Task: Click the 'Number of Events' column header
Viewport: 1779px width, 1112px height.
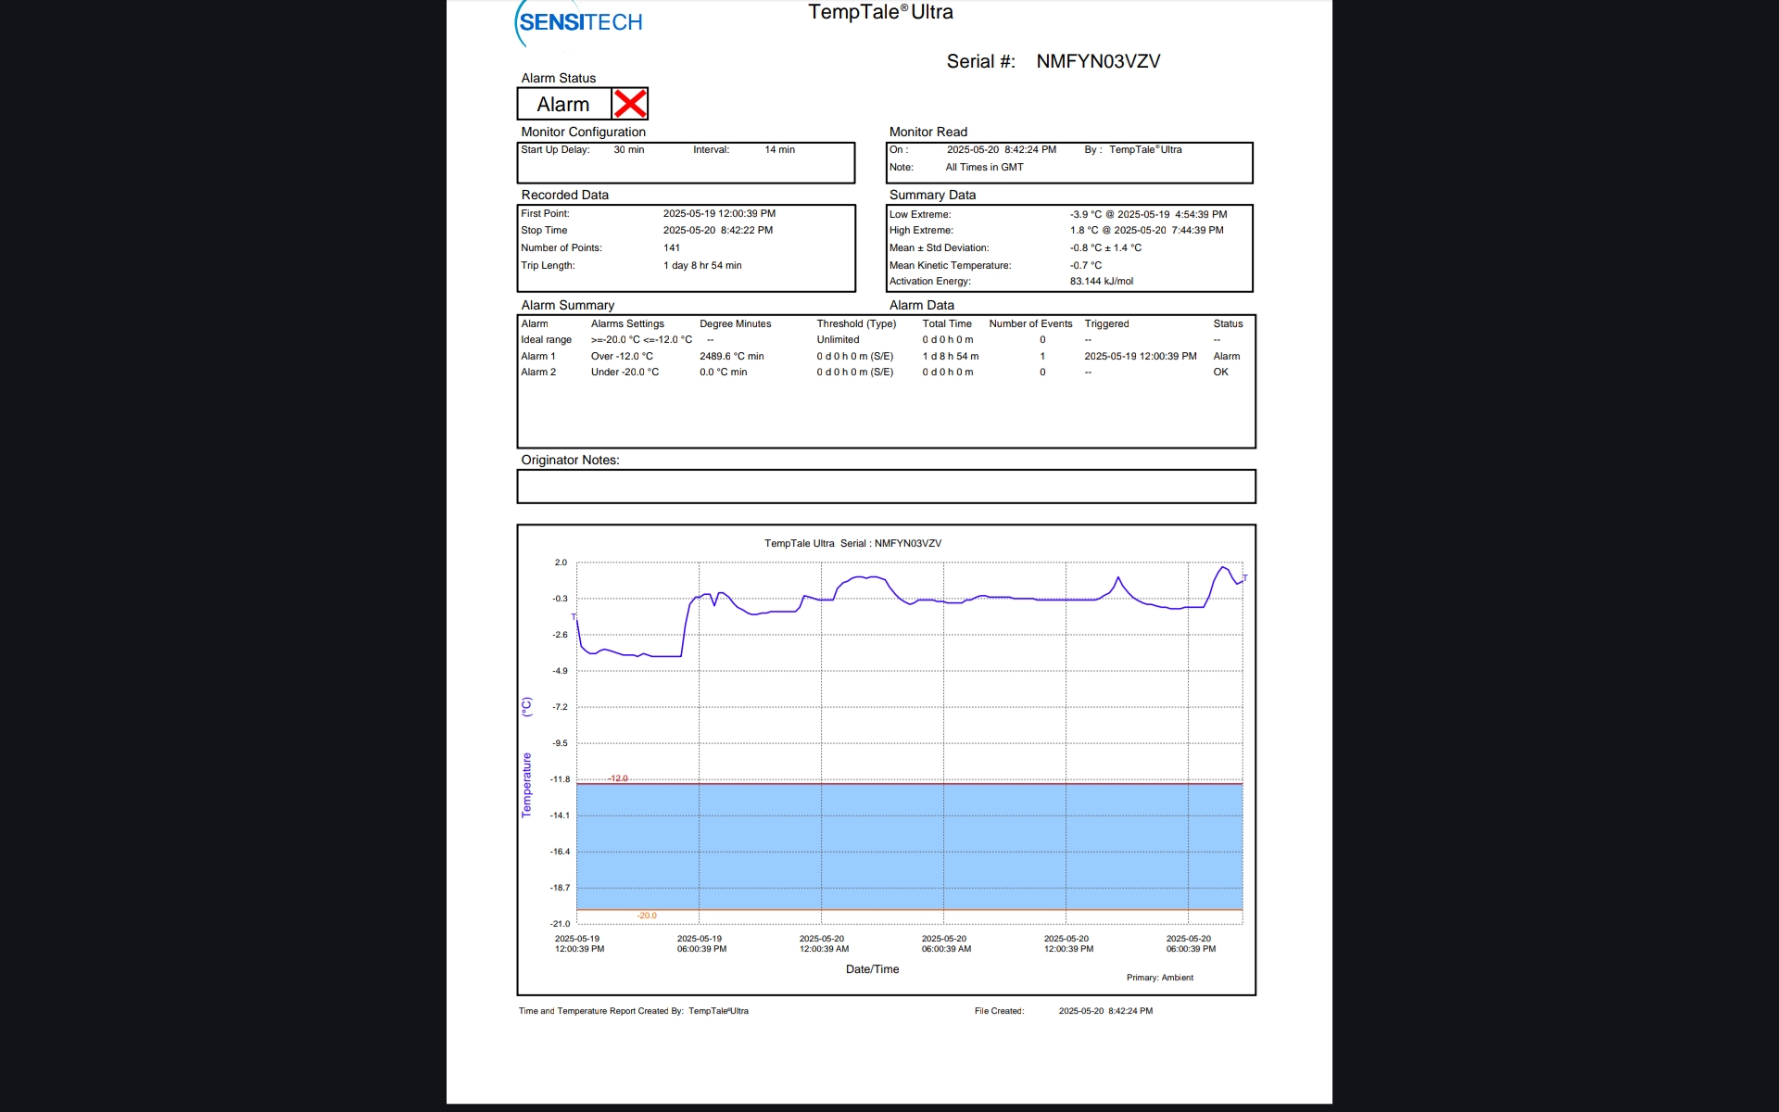Action: pyautogui.click(x=1030, y=323)
